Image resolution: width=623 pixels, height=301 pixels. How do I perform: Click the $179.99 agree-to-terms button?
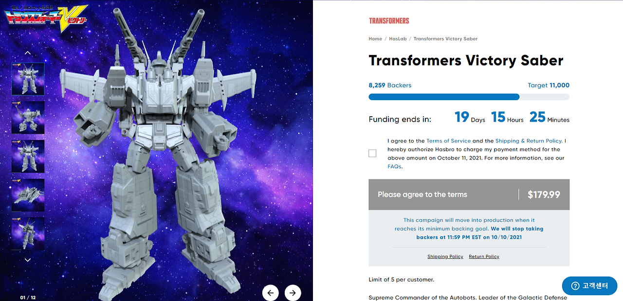pyautogui.click(x=469, y=195)
